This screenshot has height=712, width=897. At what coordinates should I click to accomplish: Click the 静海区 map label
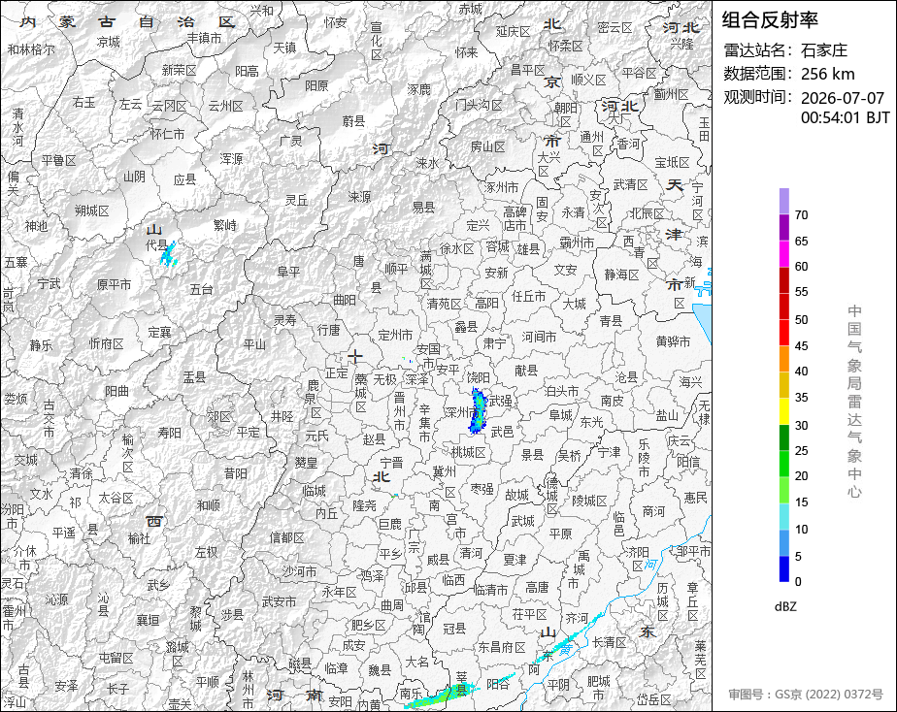click(622, 275)
